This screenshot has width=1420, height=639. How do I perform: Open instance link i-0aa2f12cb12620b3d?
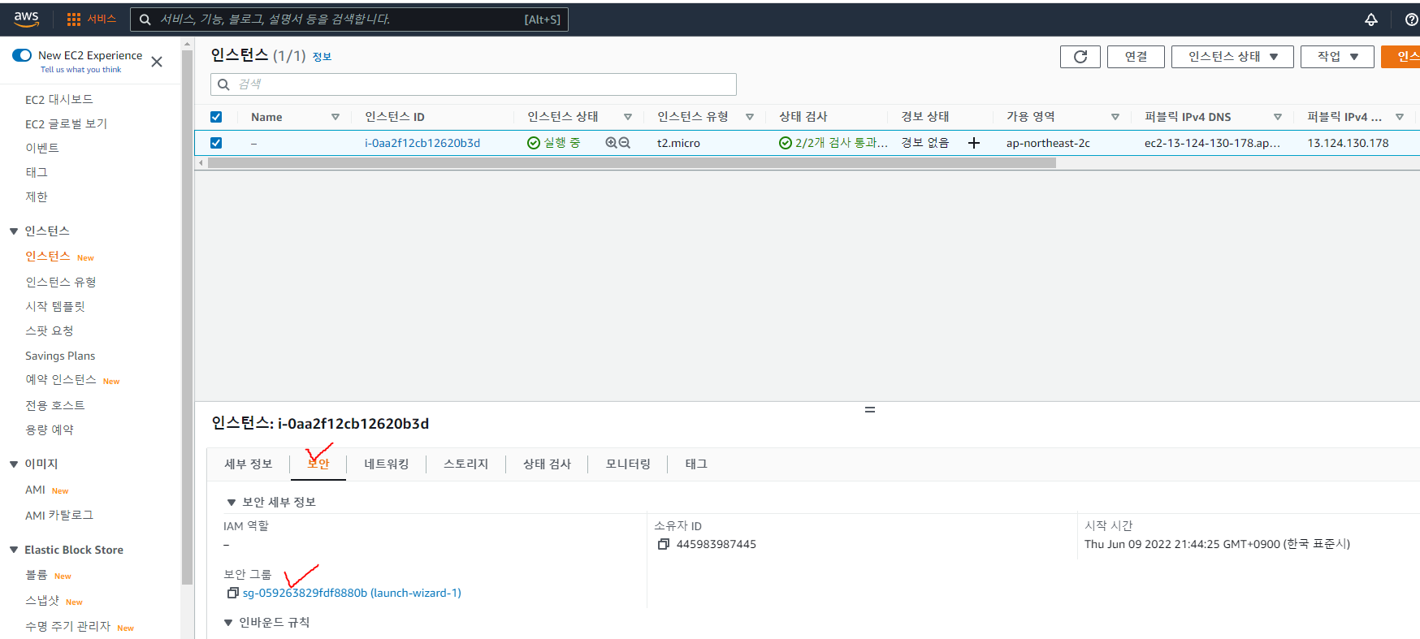tap(422, 143)
